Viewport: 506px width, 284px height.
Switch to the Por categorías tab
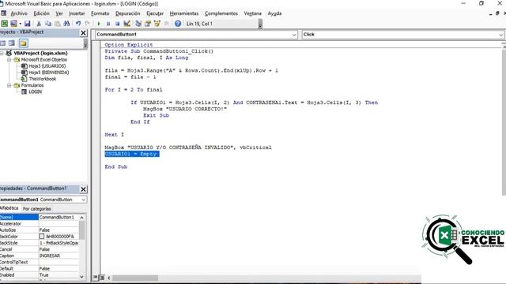click(37, 208)
